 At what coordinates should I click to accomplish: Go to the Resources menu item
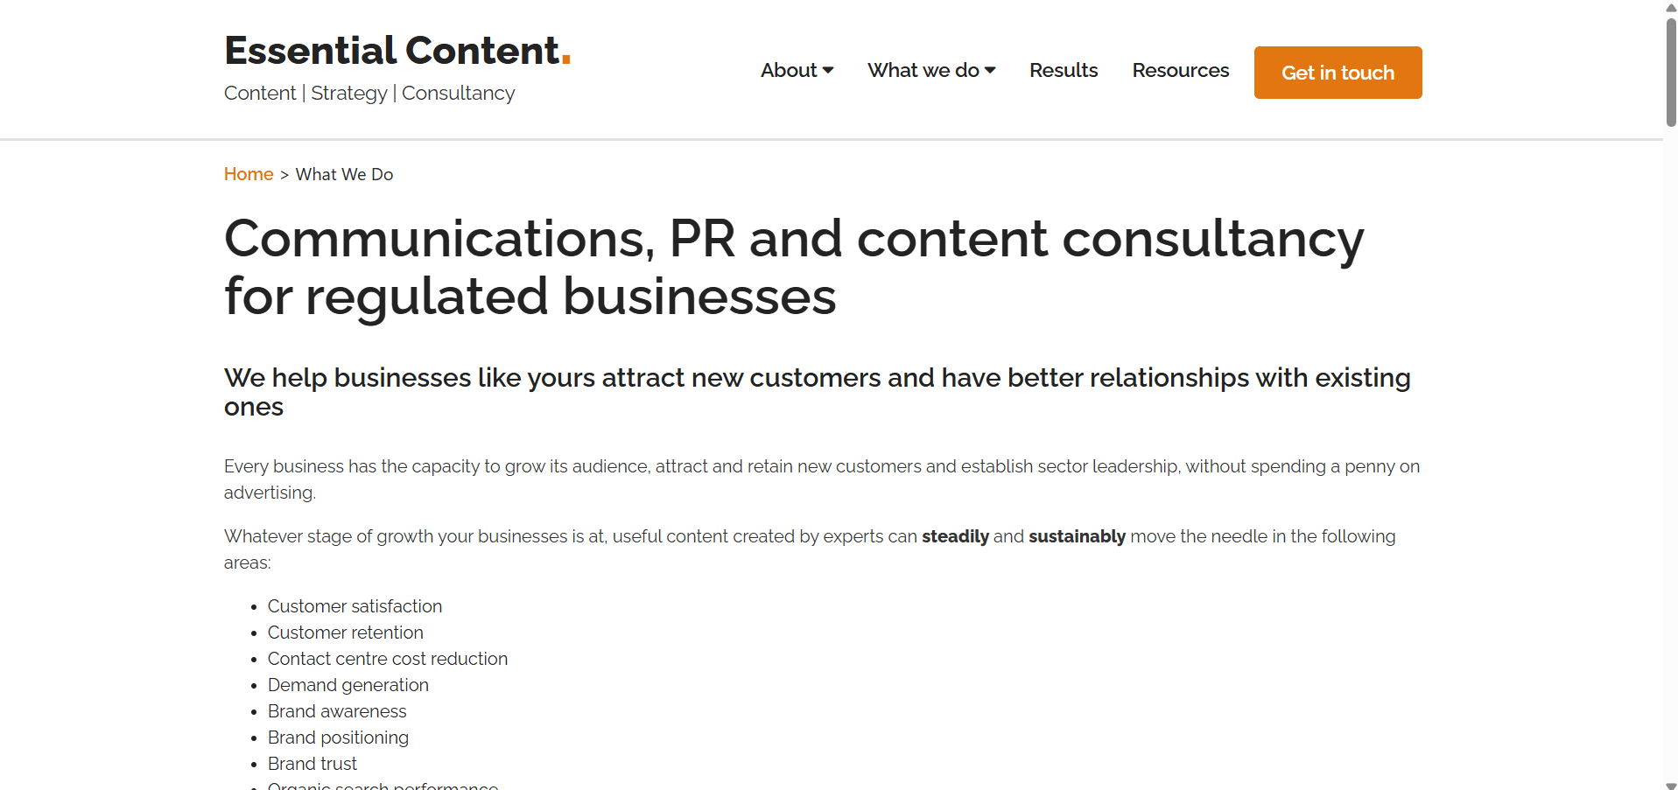(x=1180, y=70)
